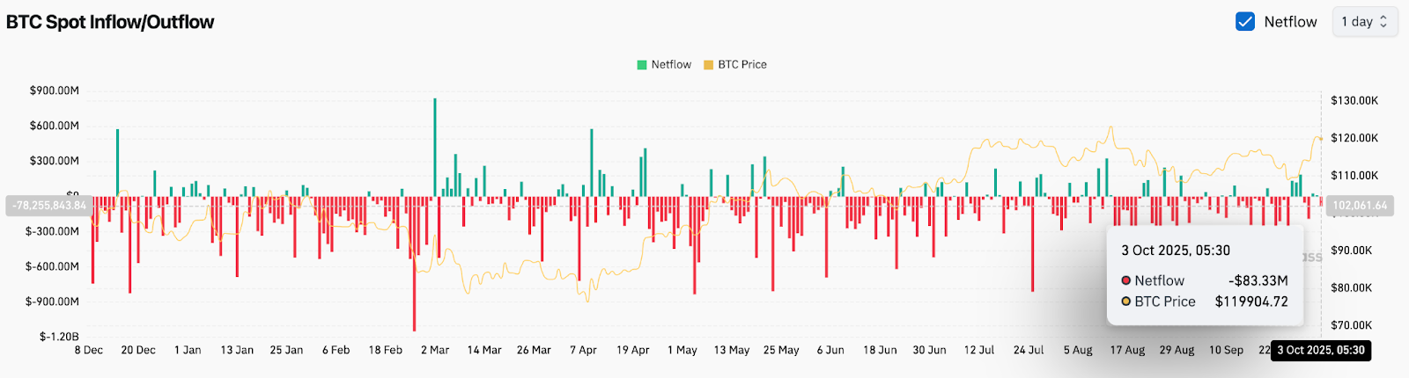Screen dimensions: 1409x378
Task: Click the $130.00K label on price axis
Action: pyautogui.click(x=1354, y=100)
